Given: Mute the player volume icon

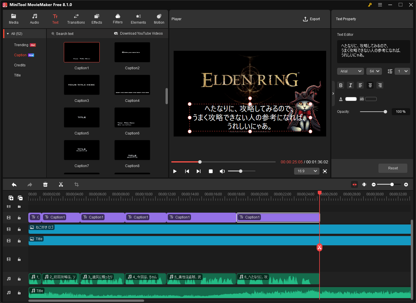Looking at the screenshot, I should (x=222, y=171).
